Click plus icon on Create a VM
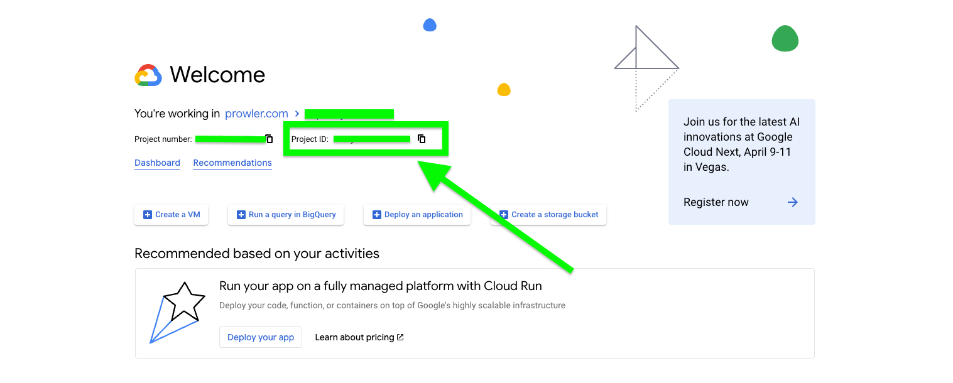This screenshot has width=953, height=383. (148, 215)
